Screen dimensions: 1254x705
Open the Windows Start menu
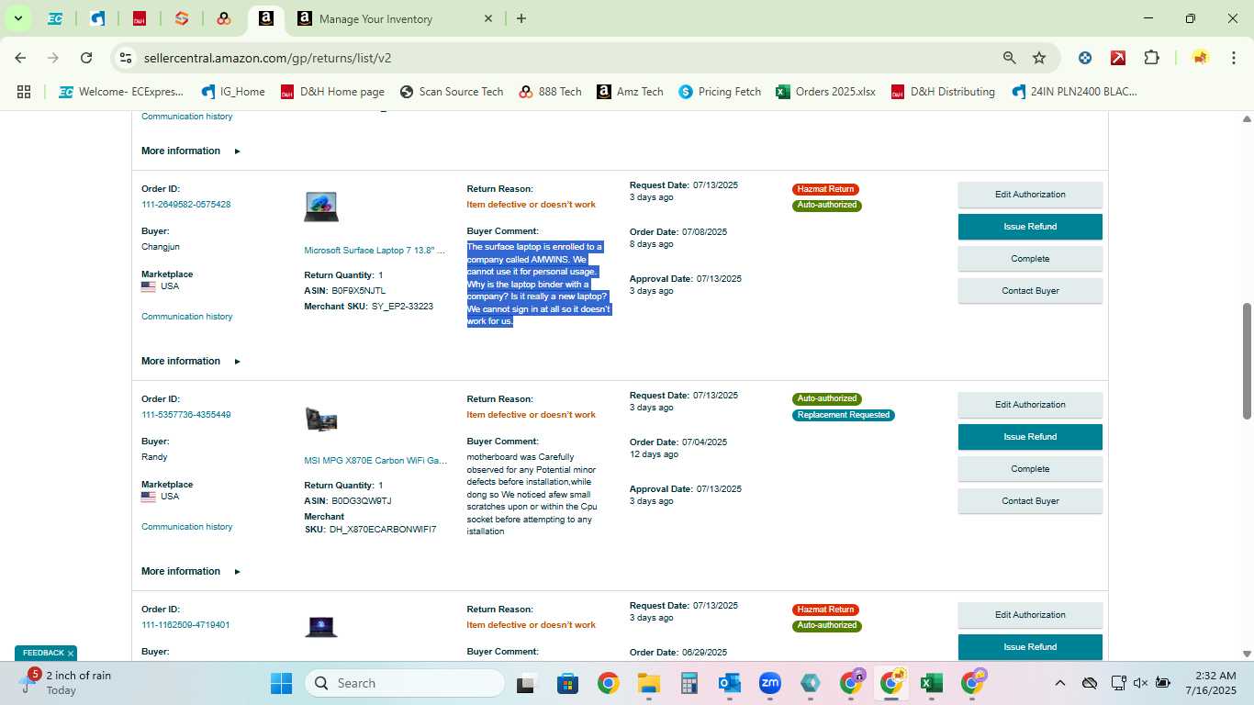[x=281, y=683]
